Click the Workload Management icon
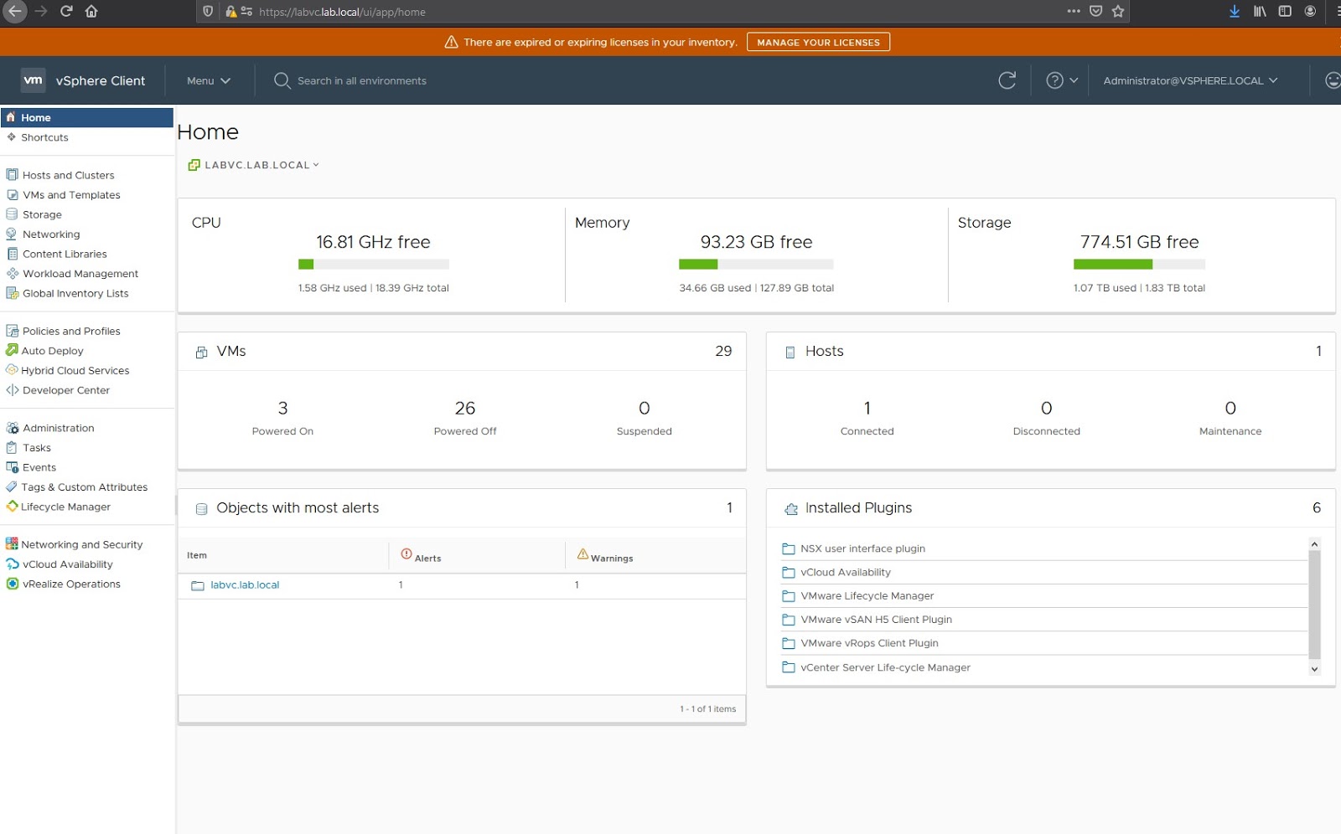This screenshot has width=1341, height=834. tap(12, 274)
